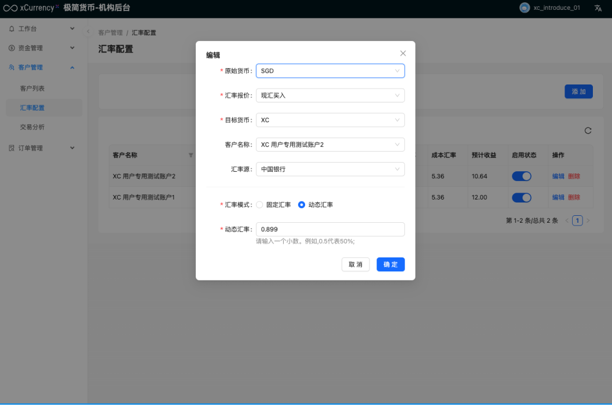
Task: Expand the 资金管理 sidebar menu
Action: pos(42,48)
